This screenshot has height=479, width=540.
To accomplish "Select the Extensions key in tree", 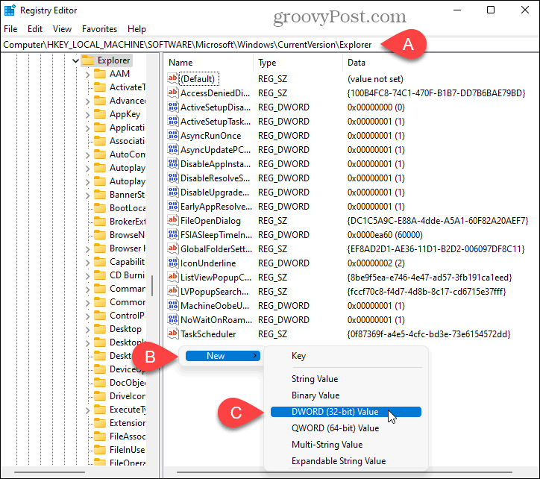I will (x=128, y=423).
